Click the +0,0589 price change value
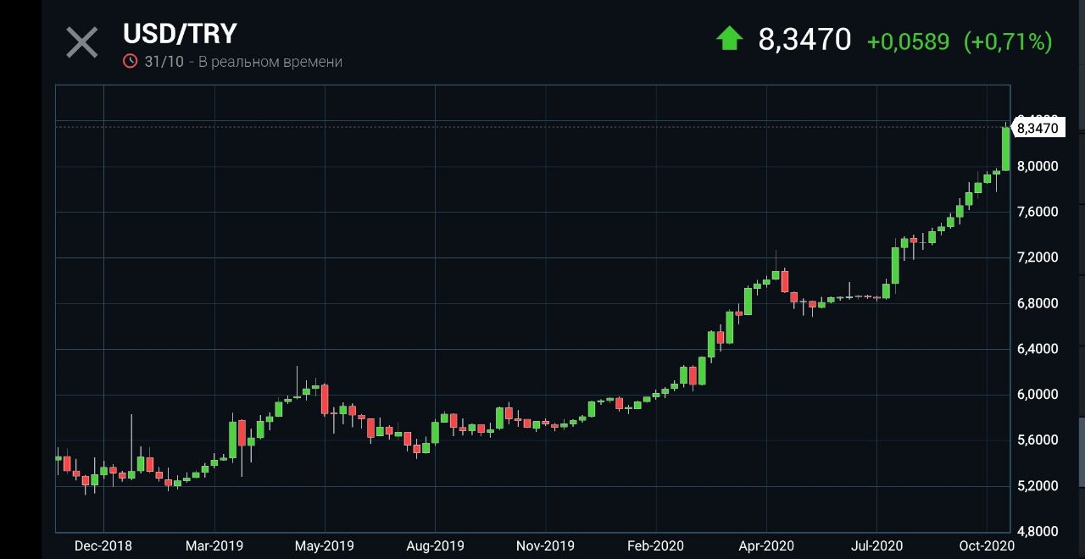This screenshot has width=1085, height=559. click(x=908, y=42)
